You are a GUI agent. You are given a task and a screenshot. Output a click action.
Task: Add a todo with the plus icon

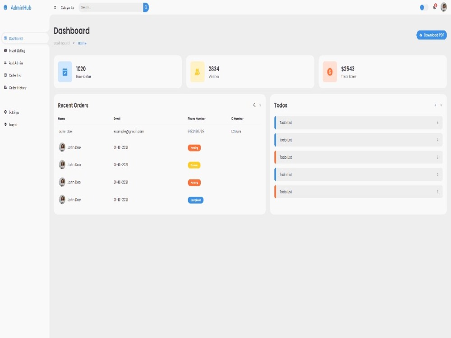tap(436, 105)
